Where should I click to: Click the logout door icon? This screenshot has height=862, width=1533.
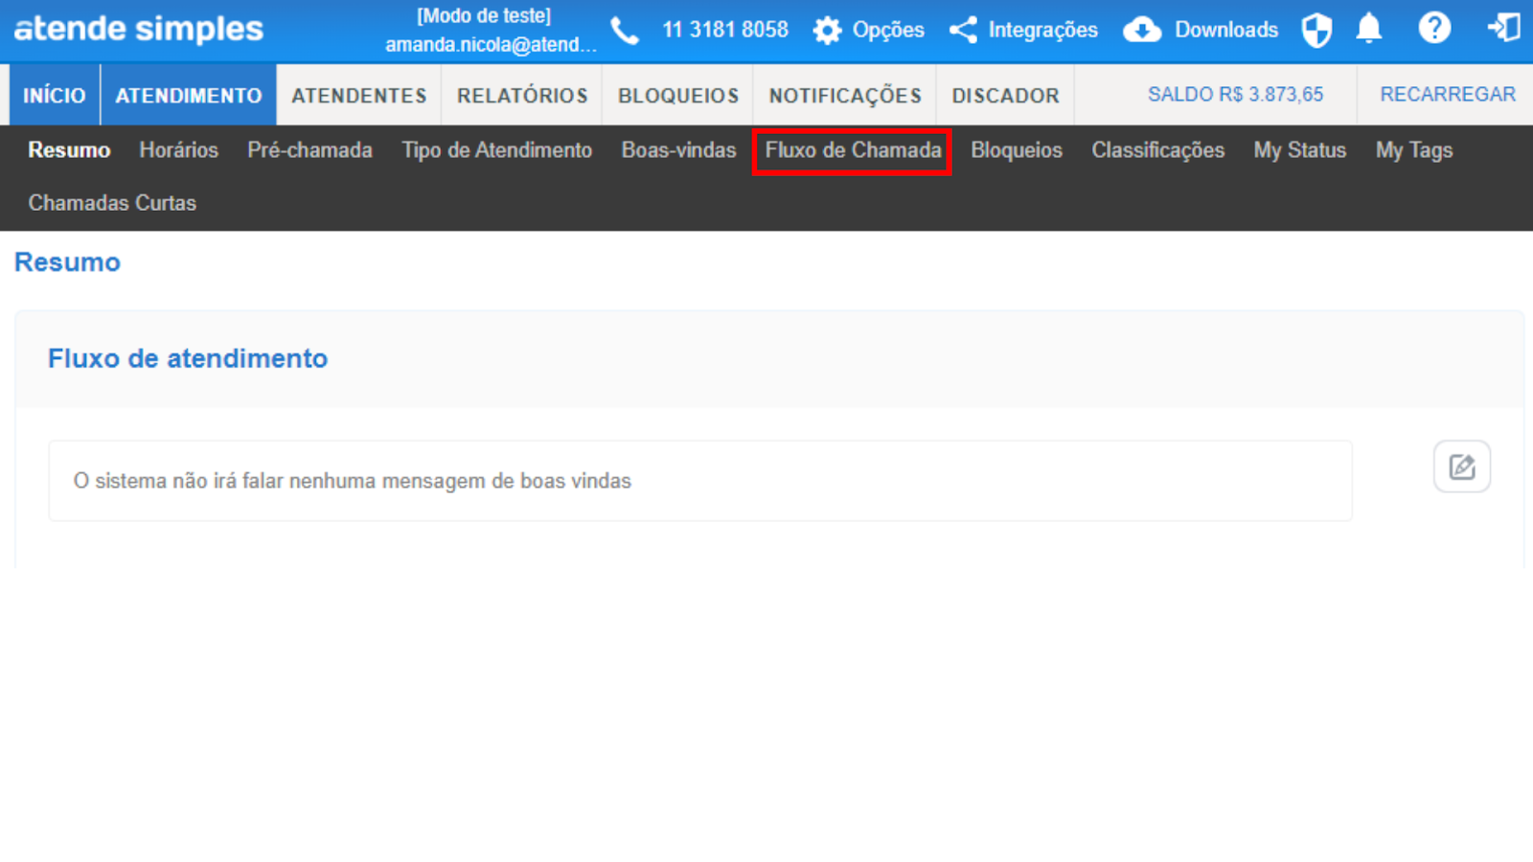tap(1503, 28)
